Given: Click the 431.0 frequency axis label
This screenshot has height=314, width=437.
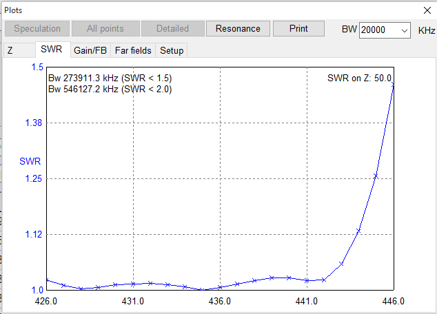Looking at the screenshot, I should pos(132,301).
